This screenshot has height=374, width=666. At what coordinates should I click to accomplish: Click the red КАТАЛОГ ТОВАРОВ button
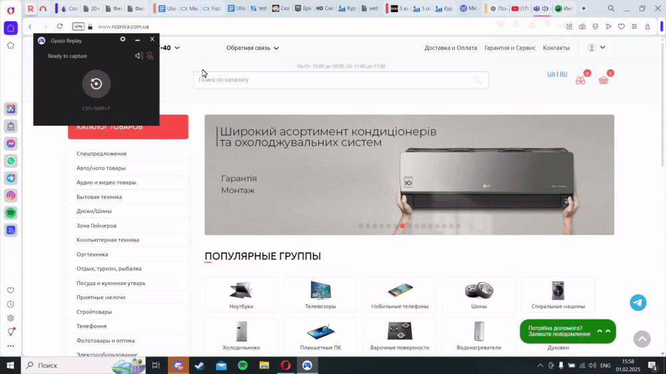128,127
